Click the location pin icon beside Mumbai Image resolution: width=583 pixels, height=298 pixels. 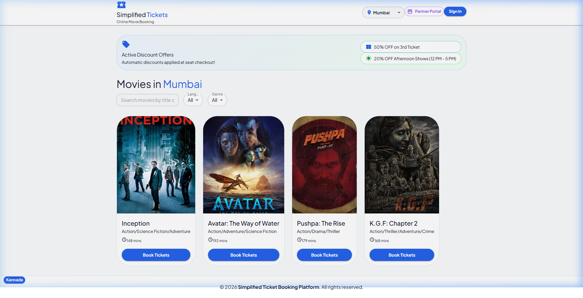pos(369,12)
